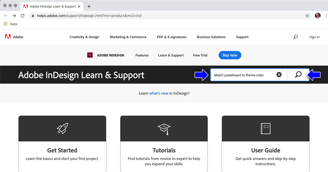Click "Learn the basics and start your first project."
The height and width of the screenshot is (172, 328).
pos(62,159)
